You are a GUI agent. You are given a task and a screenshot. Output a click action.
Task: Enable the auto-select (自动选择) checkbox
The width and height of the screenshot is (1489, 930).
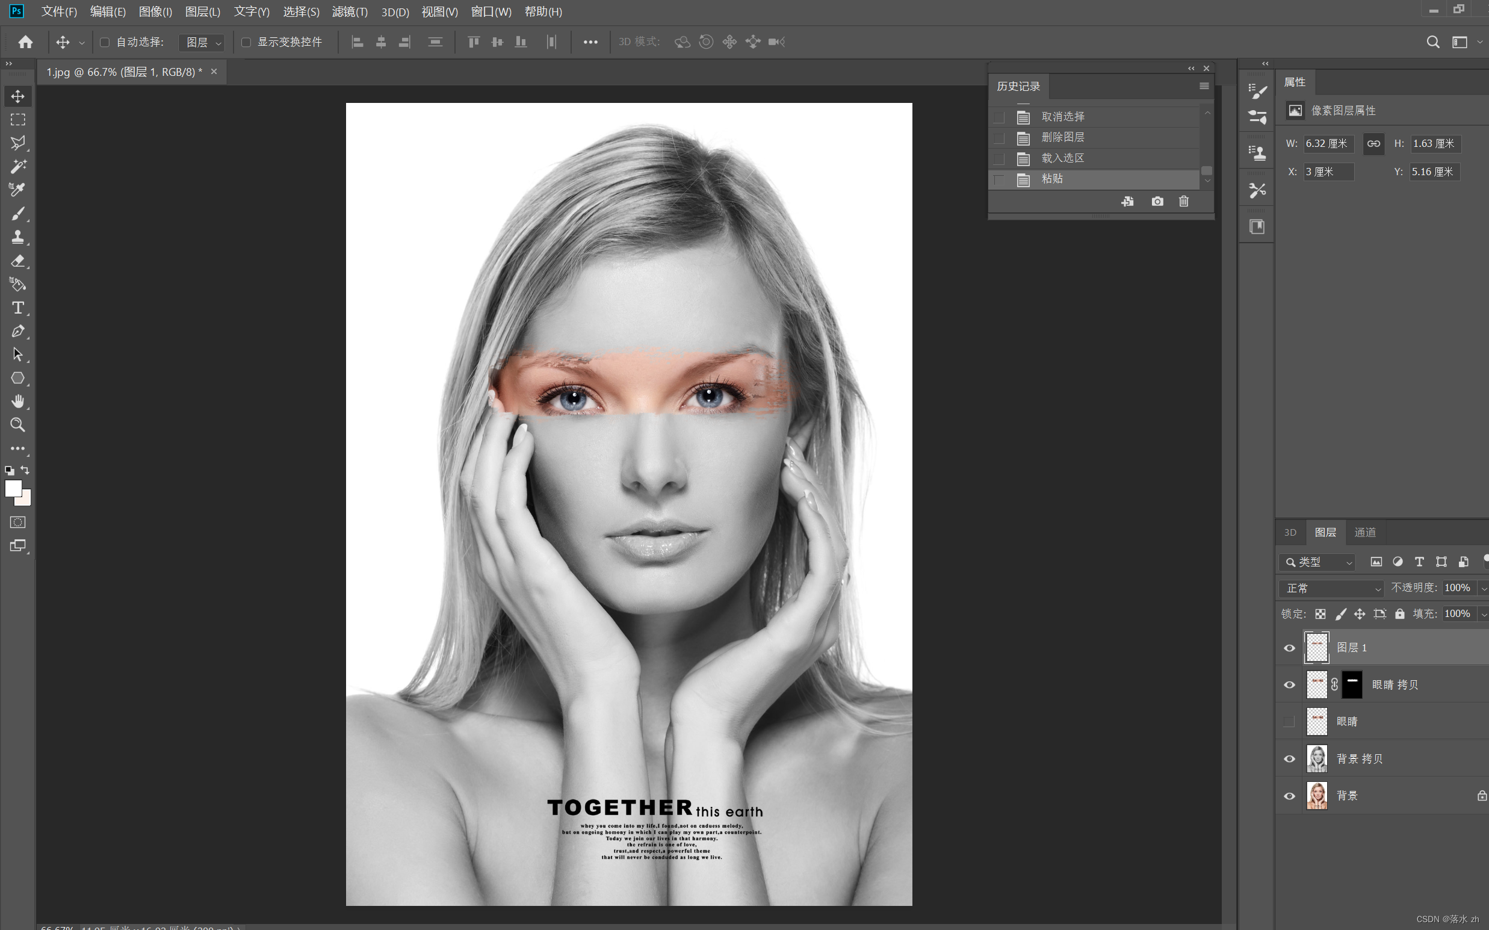(105, 43)
